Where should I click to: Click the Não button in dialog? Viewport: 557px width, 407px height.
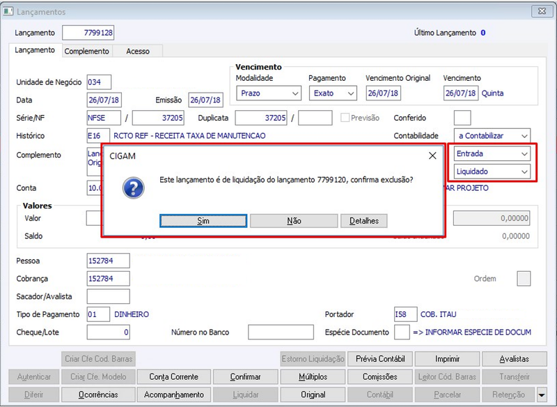[x=294, y=221]
